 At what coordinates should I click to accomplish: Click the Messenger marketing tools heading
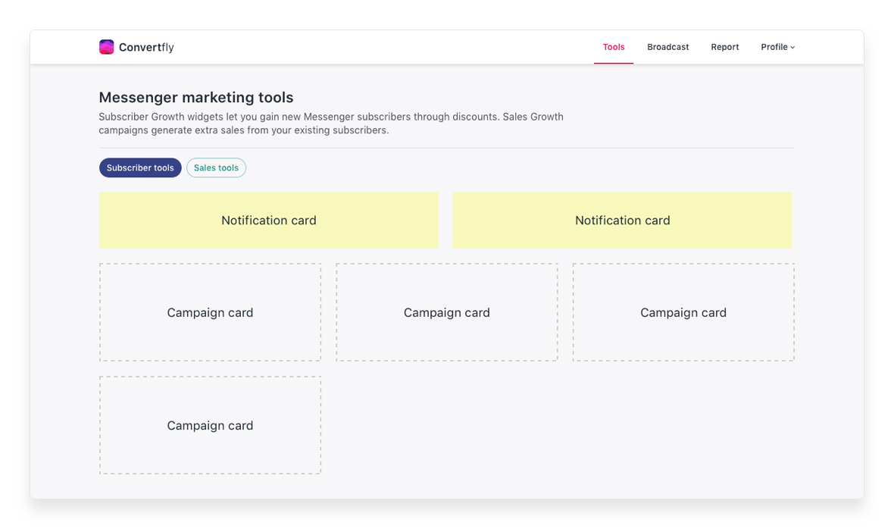pyautogui.click(x=196, y=98)
